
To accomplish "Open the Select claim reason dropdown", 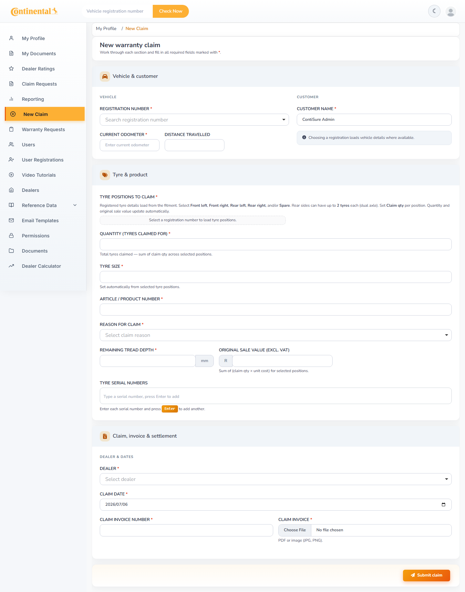I will tap(275, 335).
